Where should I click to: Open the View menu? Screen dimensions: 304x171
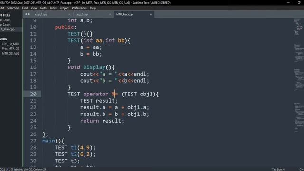[x=34, y=8]
